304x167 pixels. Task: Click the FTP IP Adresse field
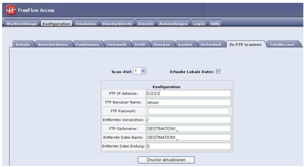(x=188, y=94)
